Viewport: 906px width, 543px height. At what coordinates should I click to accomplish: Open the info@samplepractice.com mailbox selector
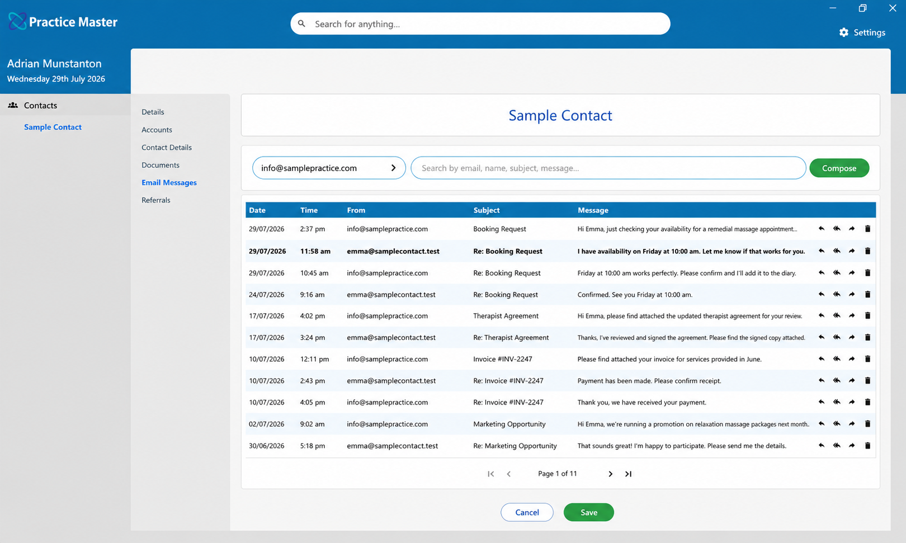click(x=329, y=168)
